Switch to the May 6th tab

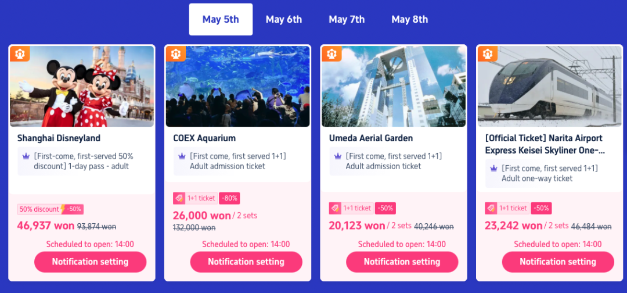pyautogui.click(x=284, y=19)
